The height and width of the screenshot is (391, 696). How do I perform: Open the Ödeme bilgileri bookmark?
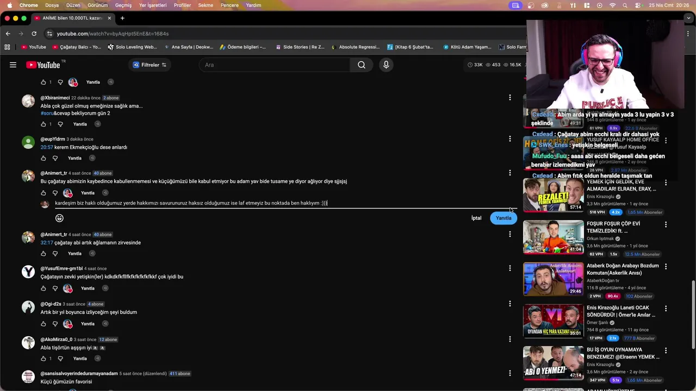pyautogui.click(x=243, y=47)
